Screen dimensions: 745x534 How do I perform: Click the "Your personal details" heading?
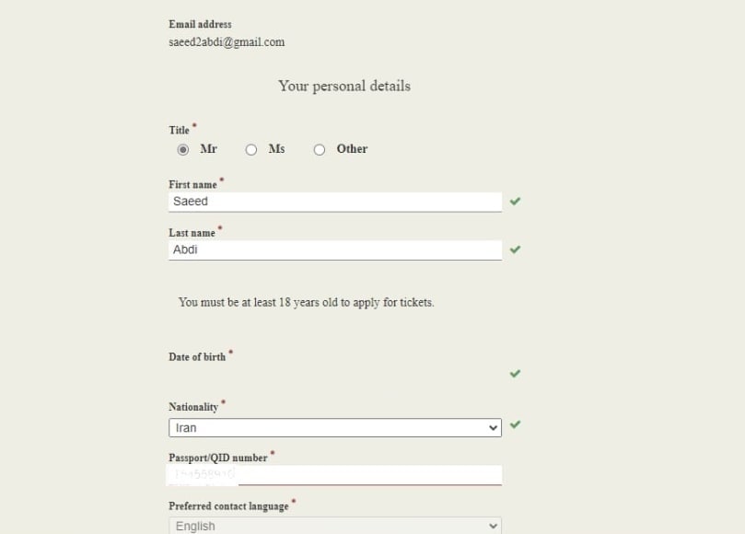[x=344, y=86]
